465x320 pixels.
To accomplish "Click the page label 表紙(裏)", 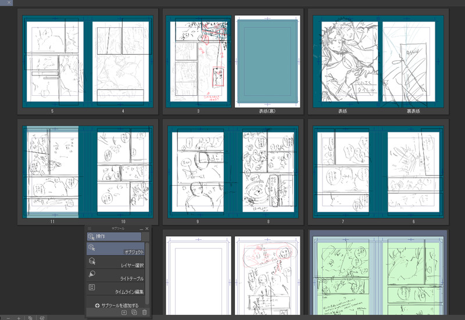I will (267, 111).
